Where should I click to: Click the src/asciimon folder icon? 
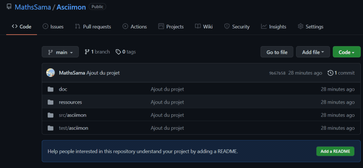[50, 115]
